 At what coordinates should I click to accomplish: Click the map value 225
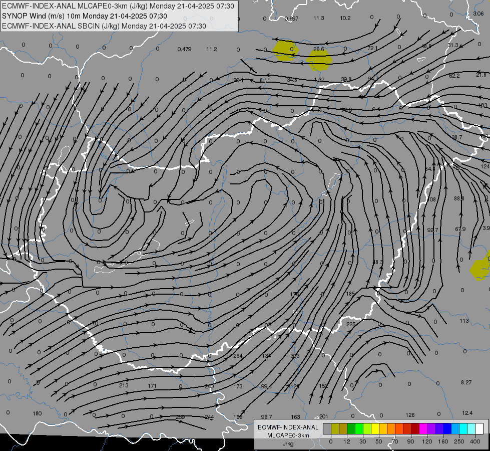(x=351, y=324)
